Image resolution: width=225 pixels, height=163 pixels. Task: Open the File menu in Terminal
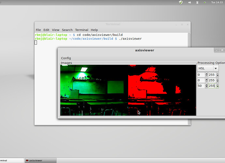[38, 30]
